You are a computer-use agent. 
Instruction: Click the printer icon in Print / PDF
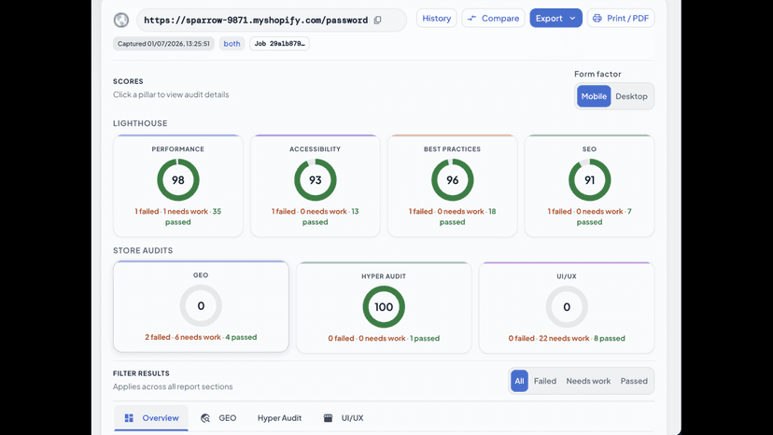597,19
